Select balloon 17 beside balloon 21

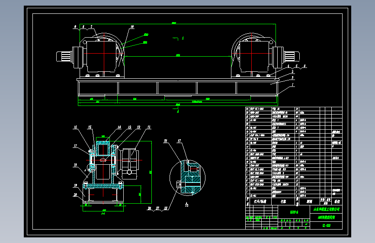pyautogui.click(x=179, y=141)
